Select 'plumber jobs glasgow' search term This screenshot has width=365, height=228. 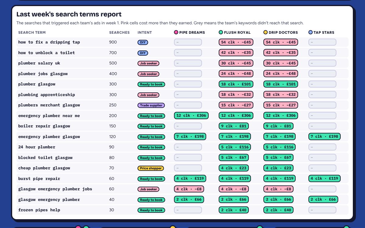pos(43,74)
